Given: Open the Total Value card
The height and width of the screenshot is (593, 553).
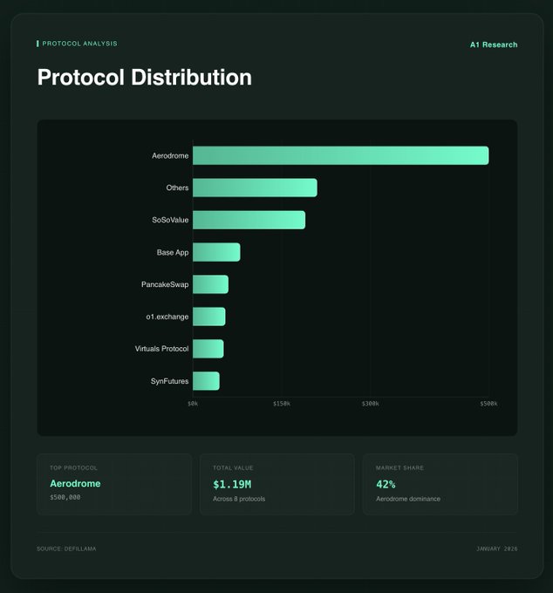Looking at the screenshot, I should click(276, 484).
